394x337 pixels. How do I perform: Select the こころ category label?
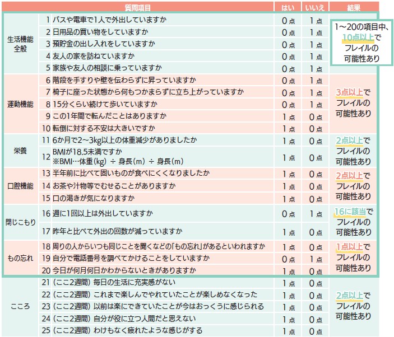(x=20, y=306)
